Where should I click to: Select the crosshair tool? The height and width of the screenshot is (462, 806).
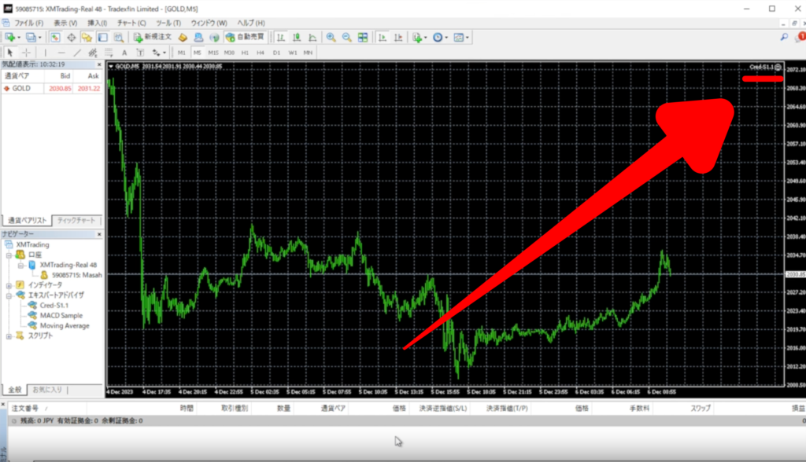25,52
